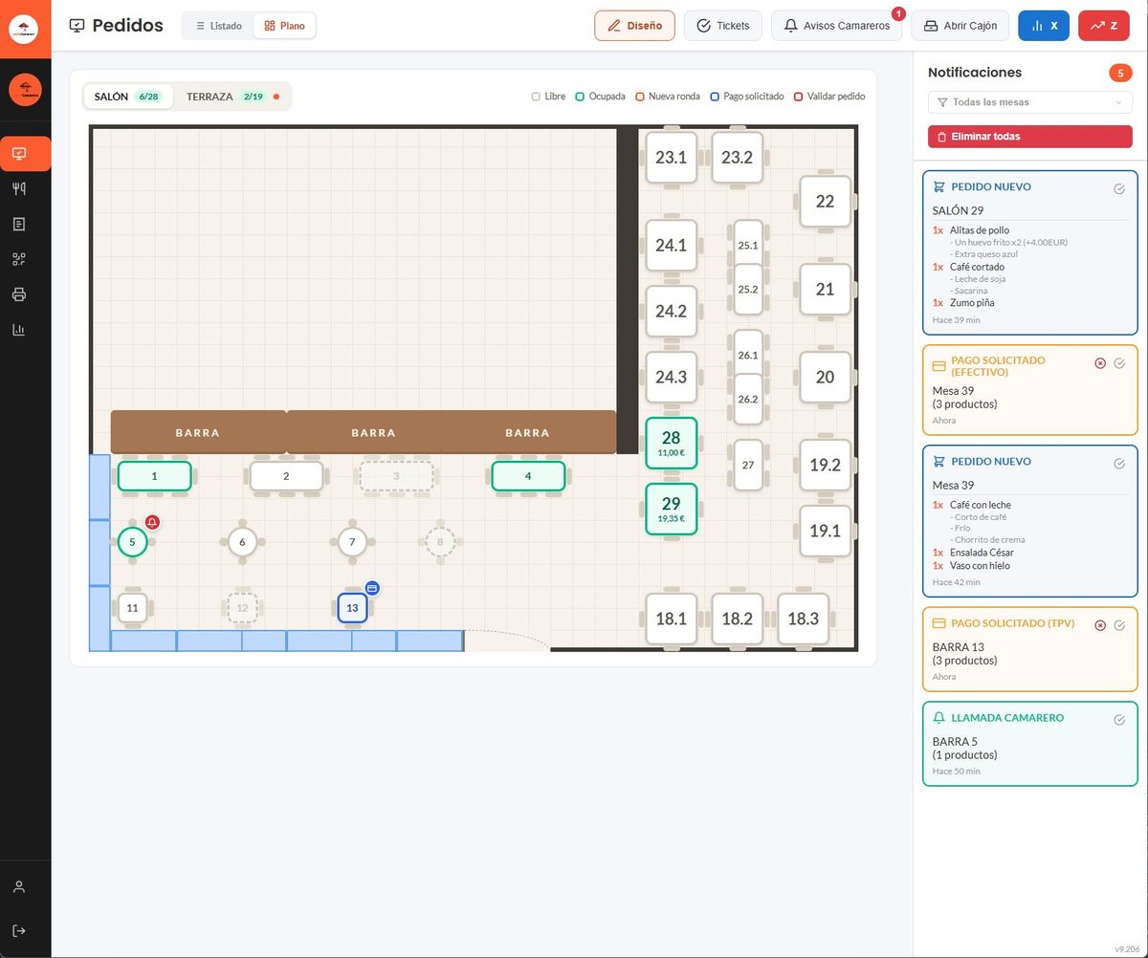Click the 'Ensalada César' order line

[982, 553]
